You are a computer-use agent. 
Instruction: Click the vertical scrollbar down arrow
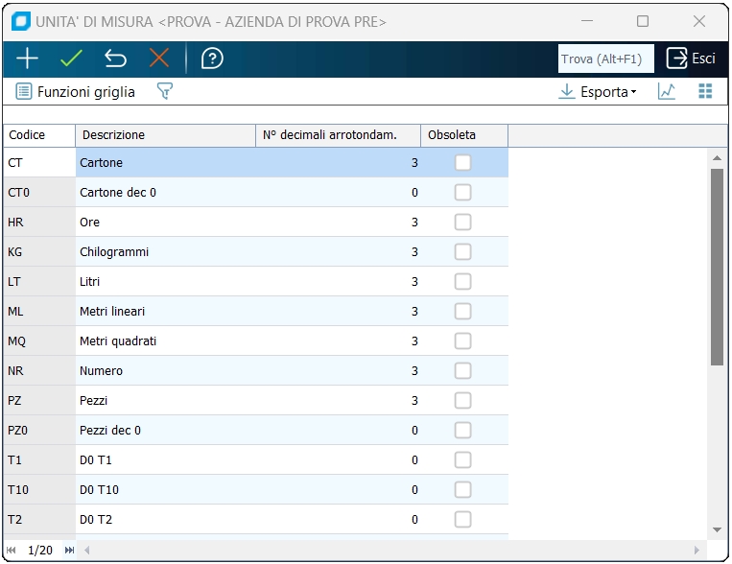tap(717, 529)
